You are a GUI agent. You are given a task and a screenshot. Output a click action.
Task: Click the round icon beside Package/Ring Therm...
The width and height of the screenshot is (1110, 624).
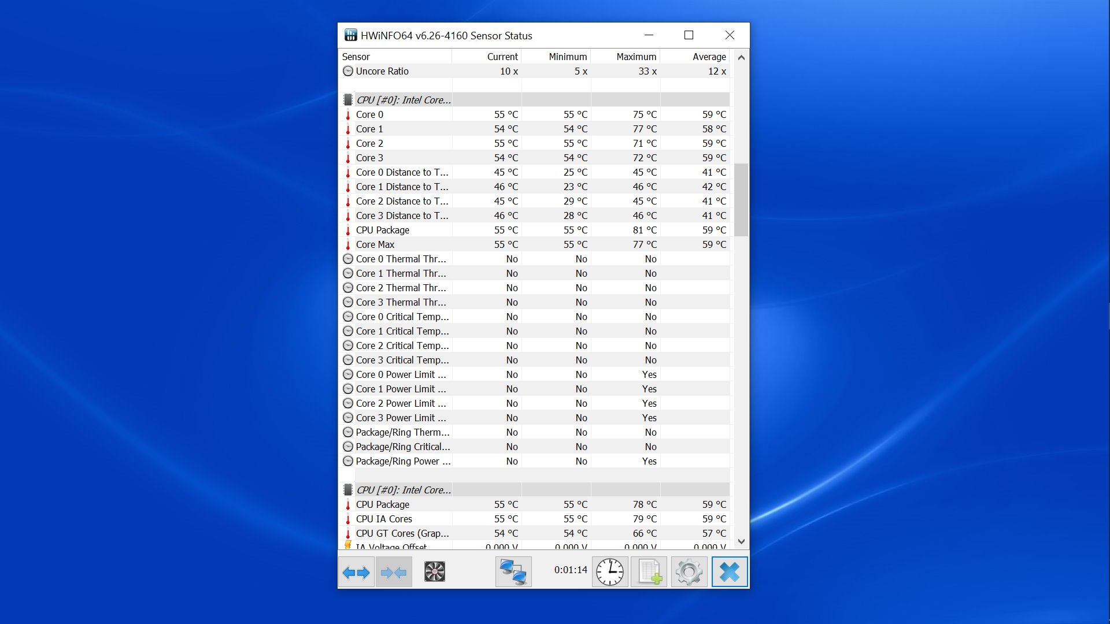(x=348, y=432)
